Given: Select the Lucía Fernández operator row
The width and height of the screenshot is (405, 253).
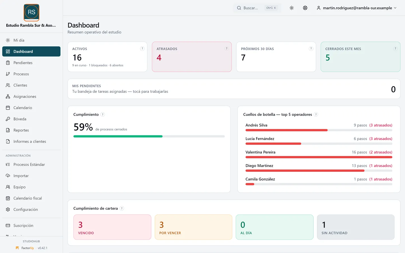Looking at the screenshot, I should (319, 141).
